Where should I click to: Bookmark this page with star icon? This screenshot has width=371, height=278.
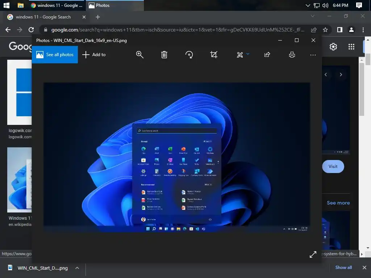coord(325,30)
